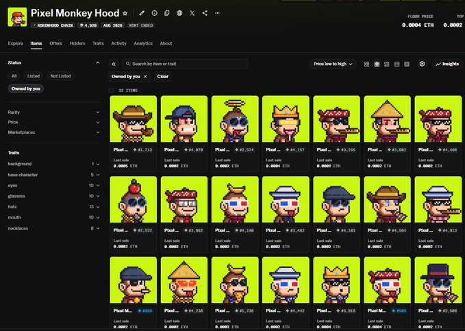Open the collection info circle icon
This screenshot has height=331, width=465.
pos(154,13)
